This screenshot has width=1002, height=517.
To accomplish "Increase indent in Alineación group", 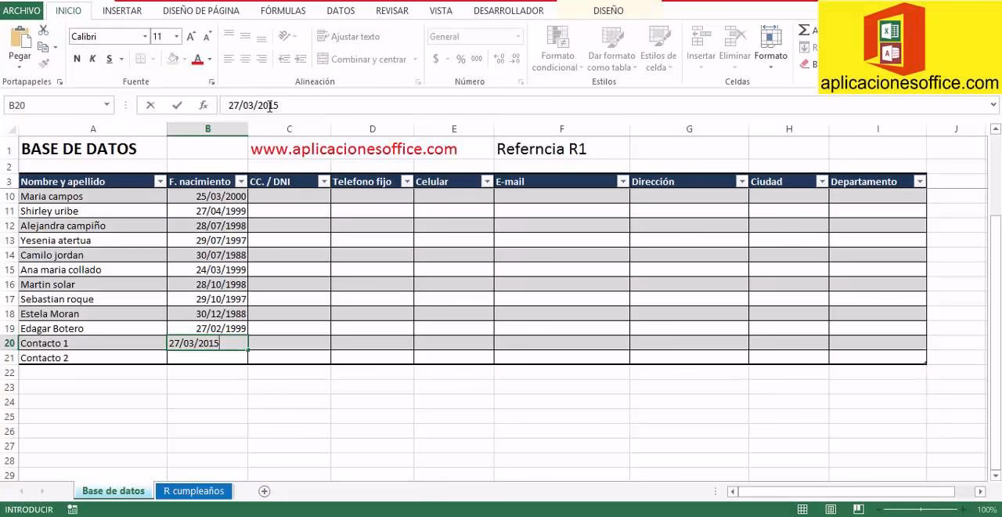I will tap(300, 59).
